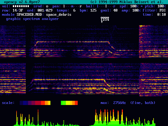Toggle the surround 'o' indicator
Viewport: 168px width, 126px height.
click(x=47, y=6)
